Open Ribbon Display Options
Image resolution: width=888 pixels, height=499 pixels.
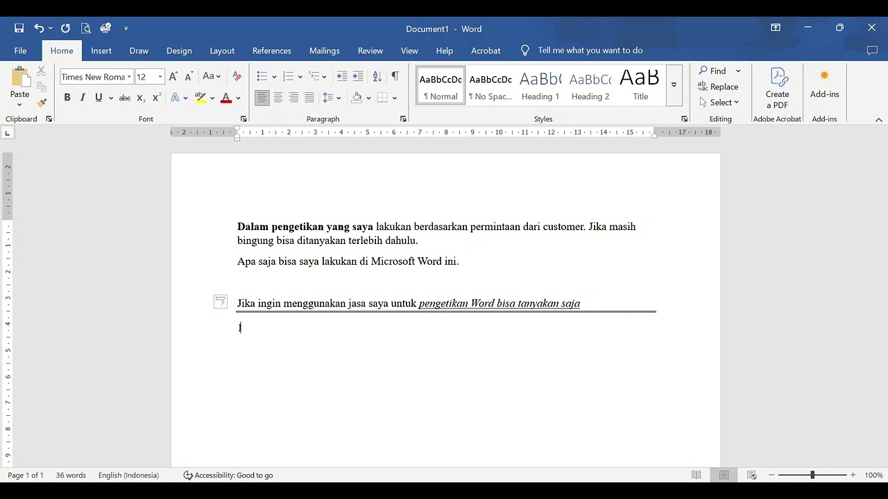(x=776, y=28)
